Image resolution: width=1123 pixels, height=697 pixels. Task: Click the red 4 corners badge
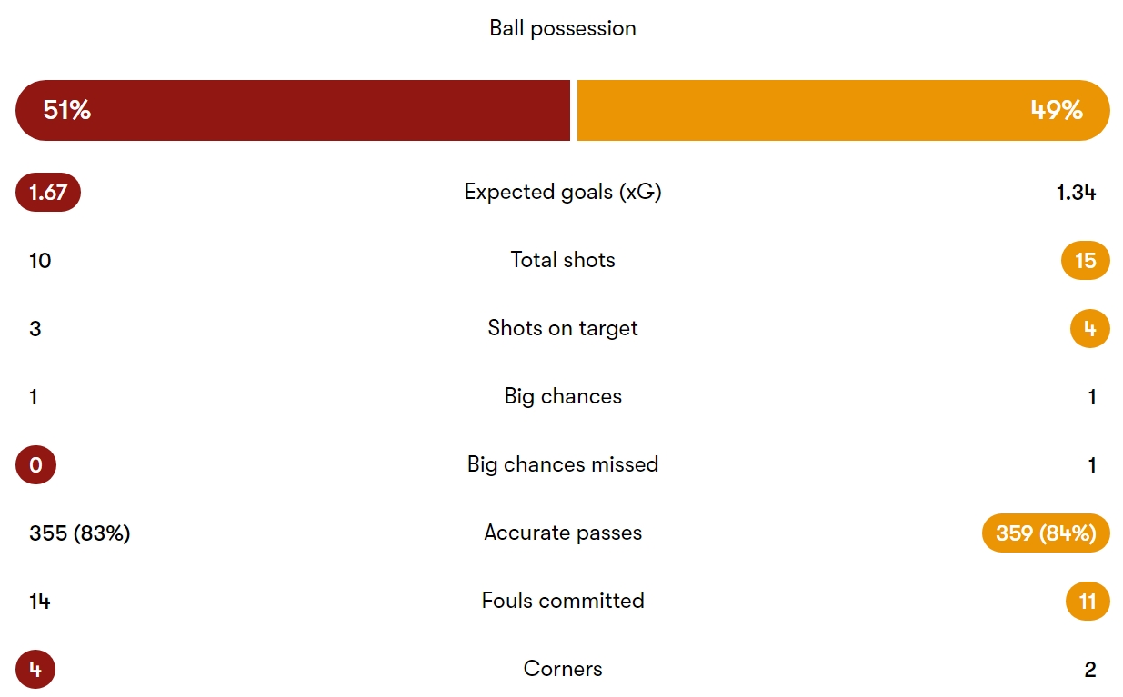coord(35,670)
